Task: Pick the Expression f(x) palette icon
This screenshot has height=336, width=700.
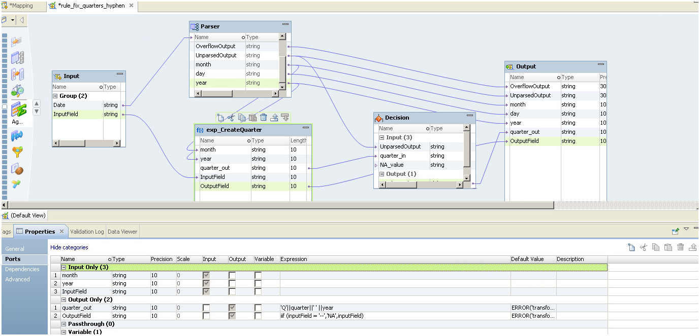Action: [18, 135]
